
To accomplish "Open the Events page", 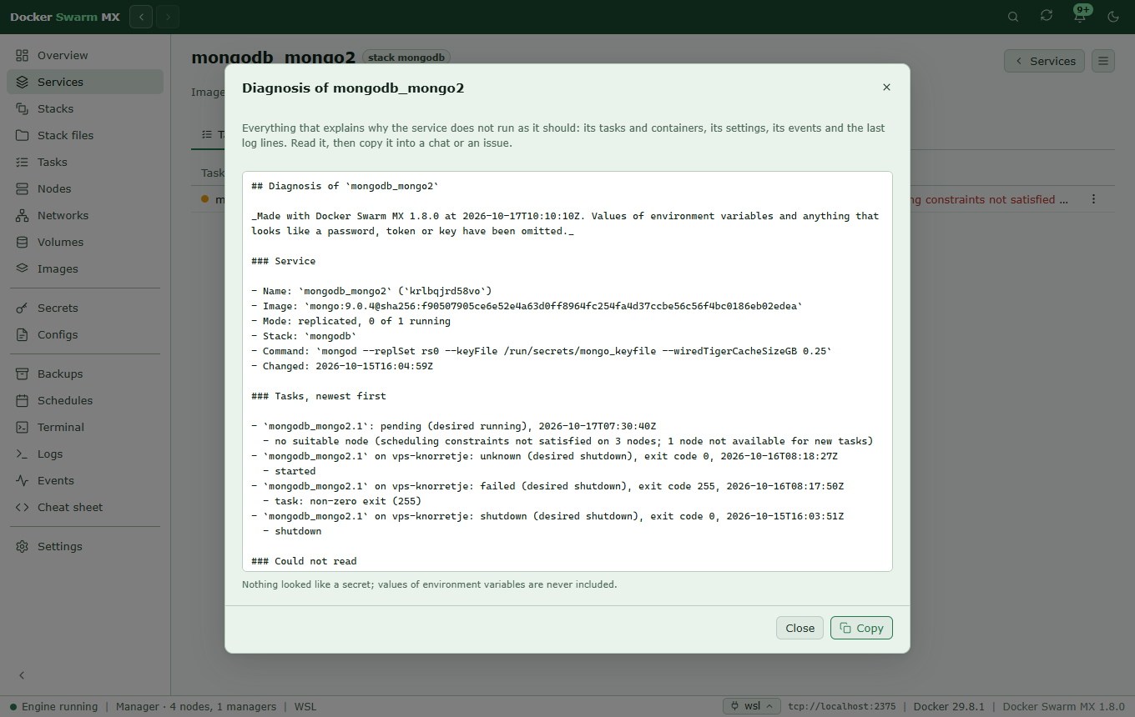I will click(x=85, y=480).
